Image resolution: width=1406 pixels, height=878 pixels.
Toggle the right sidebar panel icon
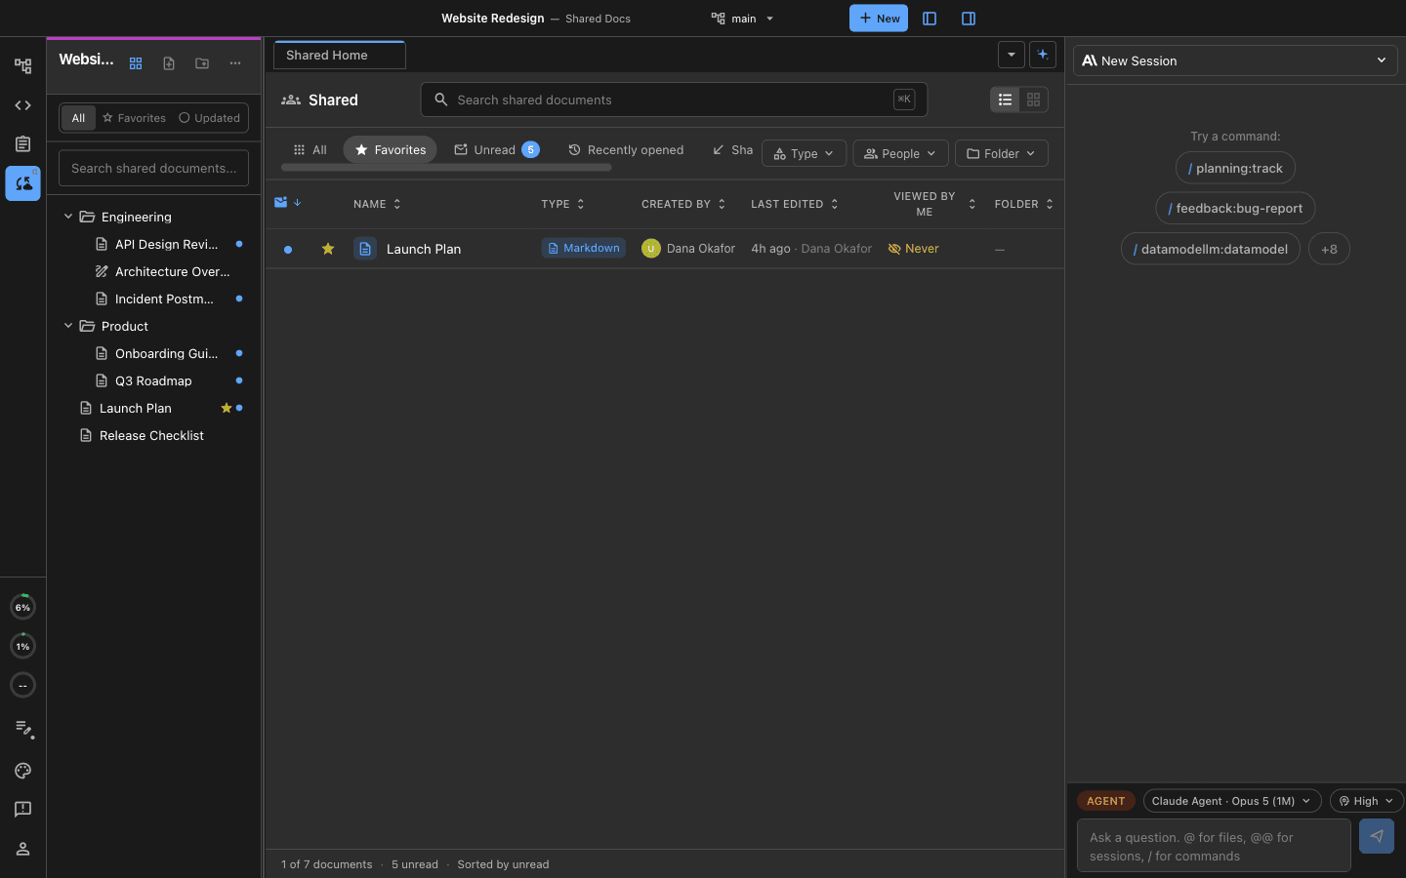pos(969,19)
